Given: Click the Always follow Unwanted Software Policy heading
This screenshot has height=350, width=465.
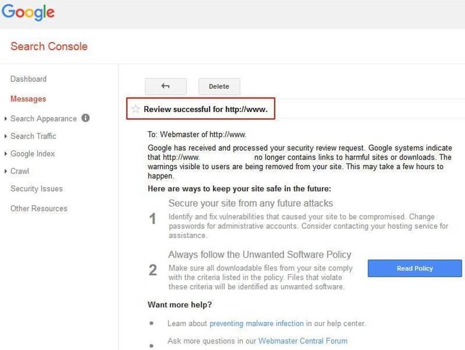Looking at the screenshot, I should 259,254.
